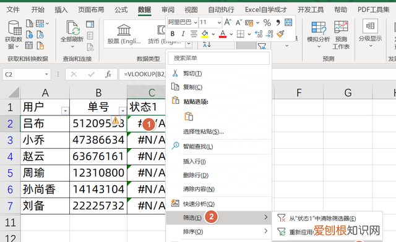
Task: Apply Comma Style from mini toolbar
Action: click(x=278, y=23)
